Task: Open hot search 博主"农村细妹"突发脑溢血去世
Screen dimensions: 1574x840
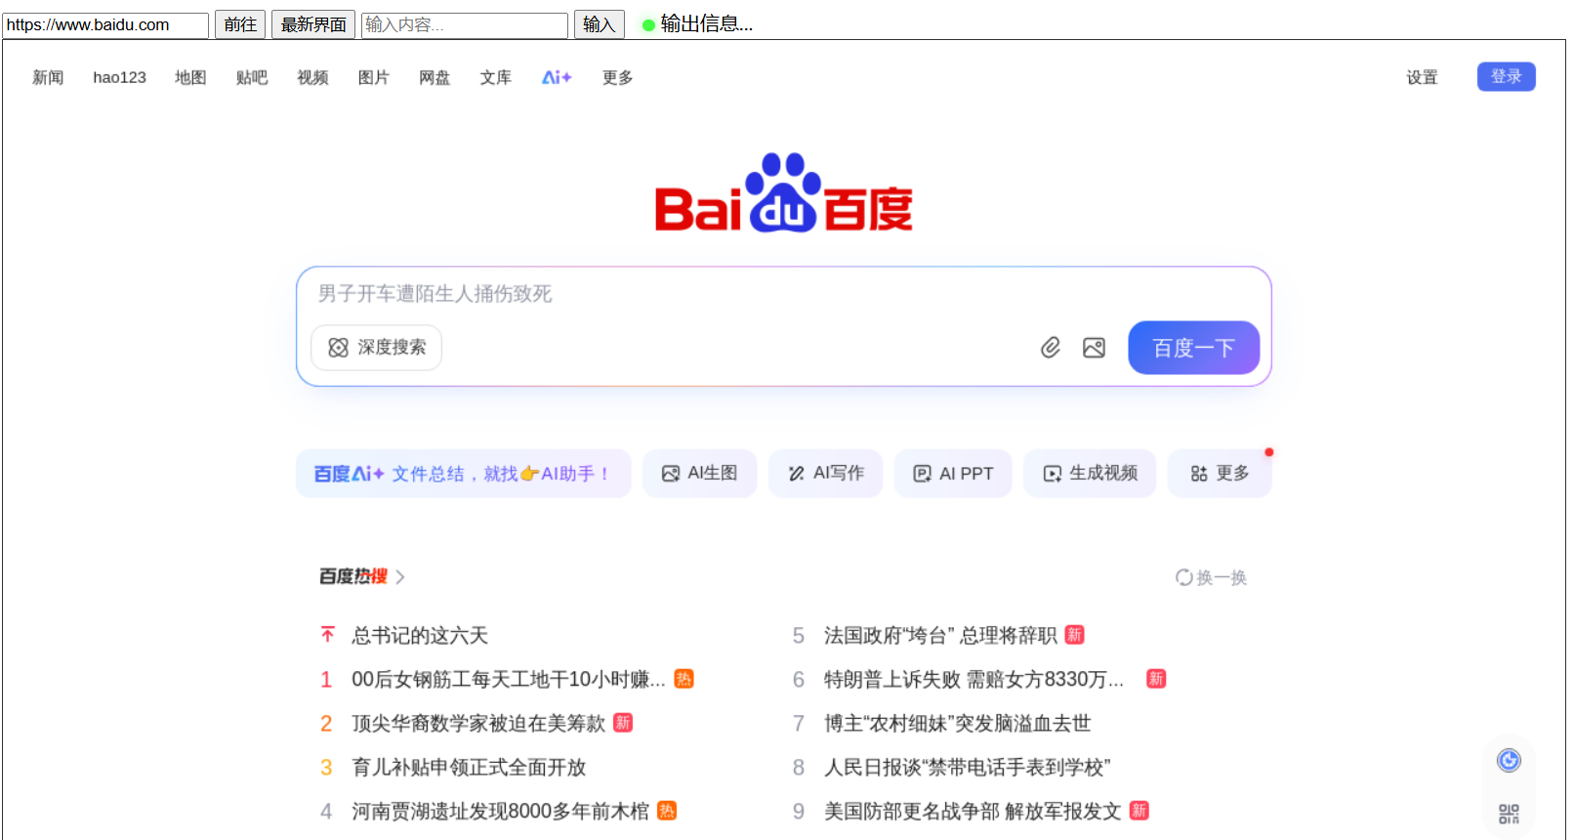Action: (x=957, y=723)
